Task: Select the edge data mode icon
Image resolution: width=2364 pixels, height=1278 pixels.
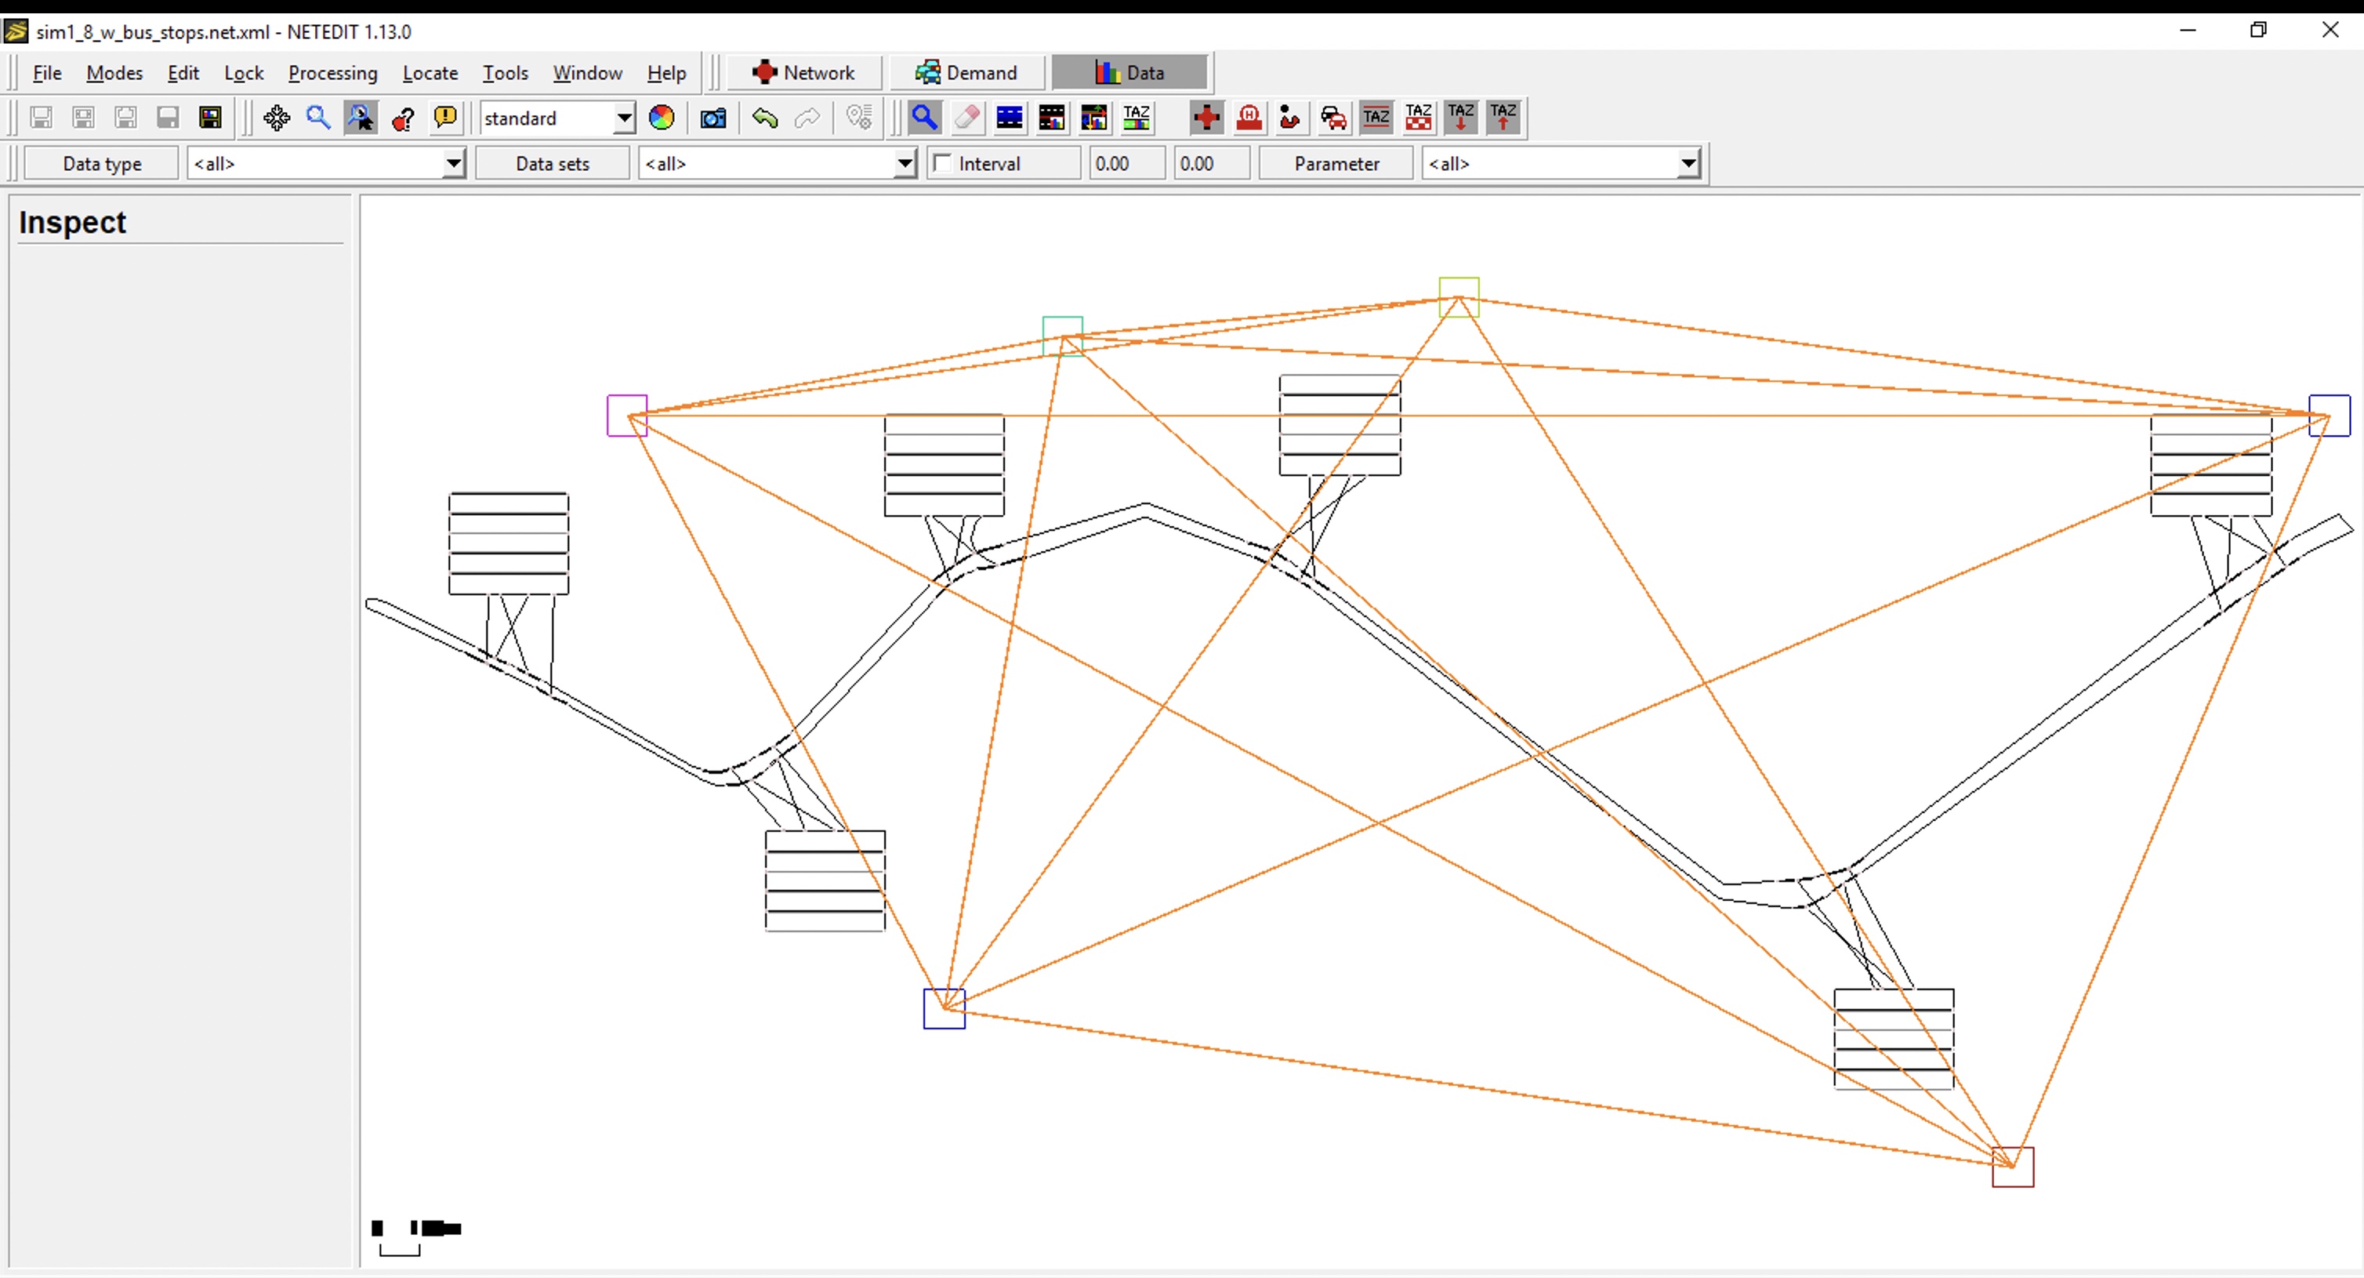Action: 1010,118
